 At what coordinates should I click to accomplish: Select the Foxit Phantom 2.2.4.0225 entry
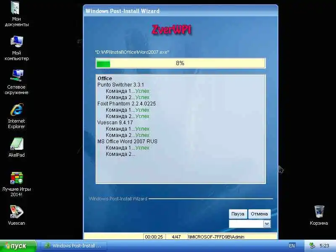coord(126,104)
